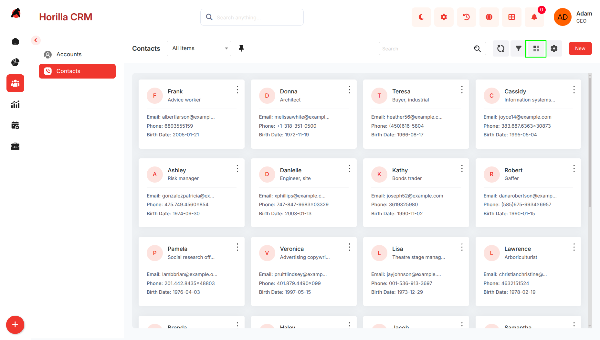
Task: Click the contacts list vertical scrollbar
Action: click(x=590, y=142)
